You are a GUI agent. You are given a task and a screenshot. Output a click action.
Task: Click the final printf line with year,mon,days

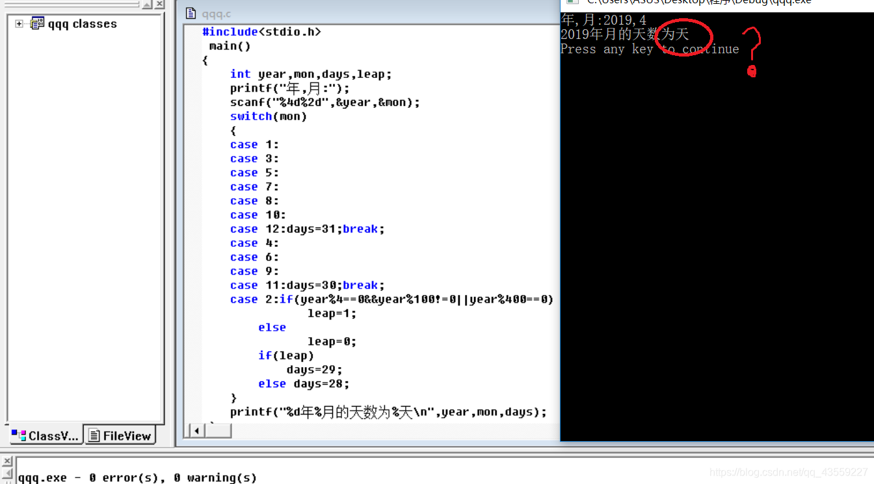click(x=388, y=412)
